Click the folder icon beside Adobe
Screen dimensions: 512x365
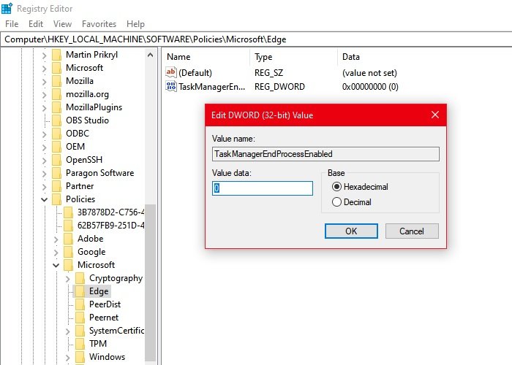(69, 239)
